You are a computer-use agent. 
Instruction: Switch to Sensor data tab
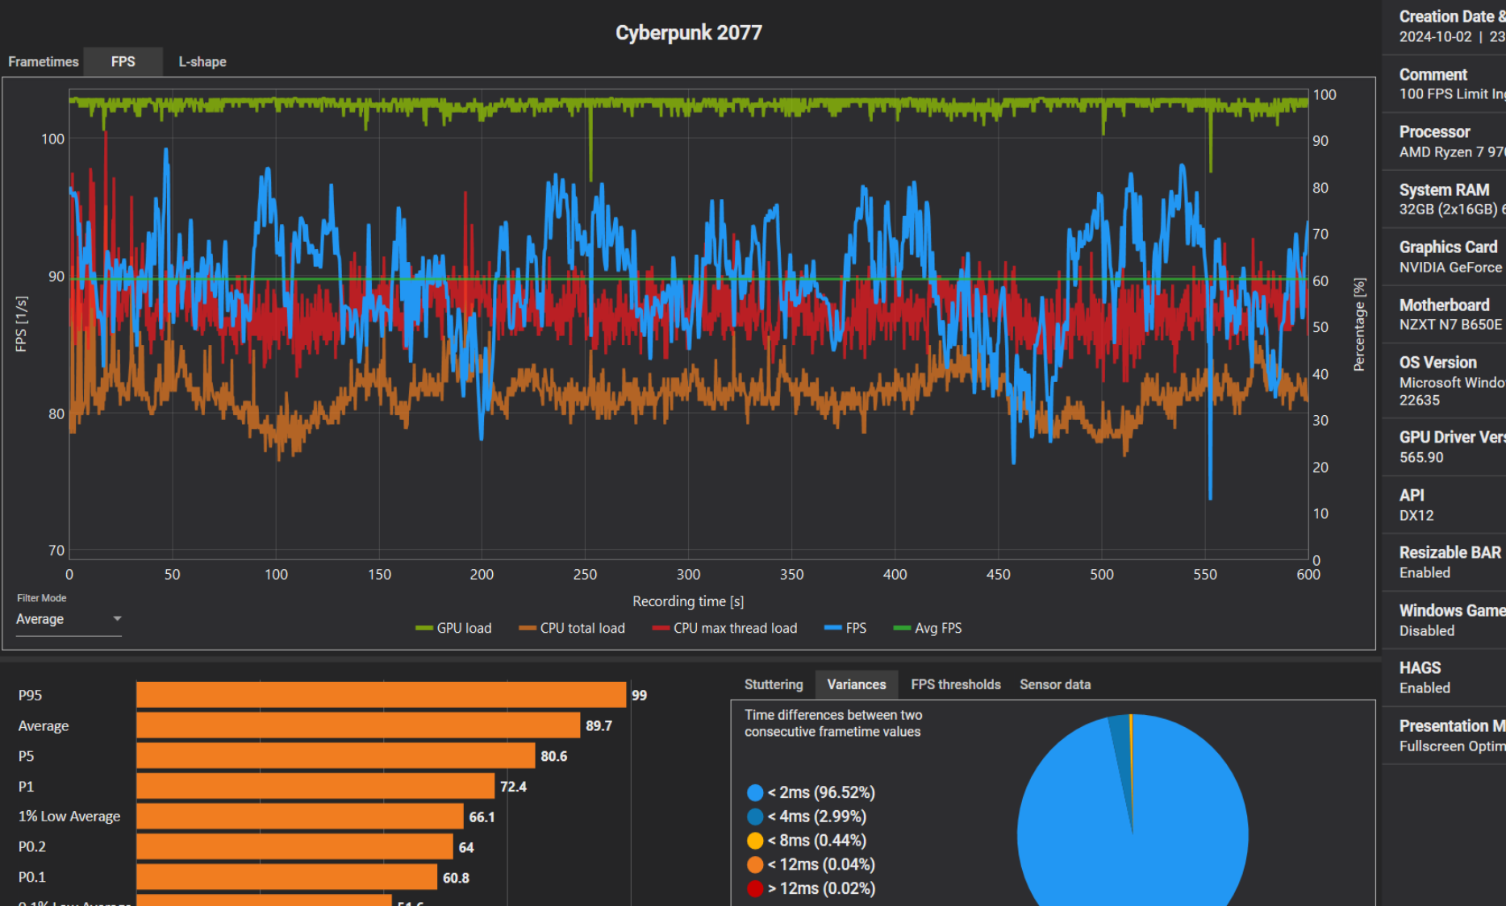[x=1055, y=684]
